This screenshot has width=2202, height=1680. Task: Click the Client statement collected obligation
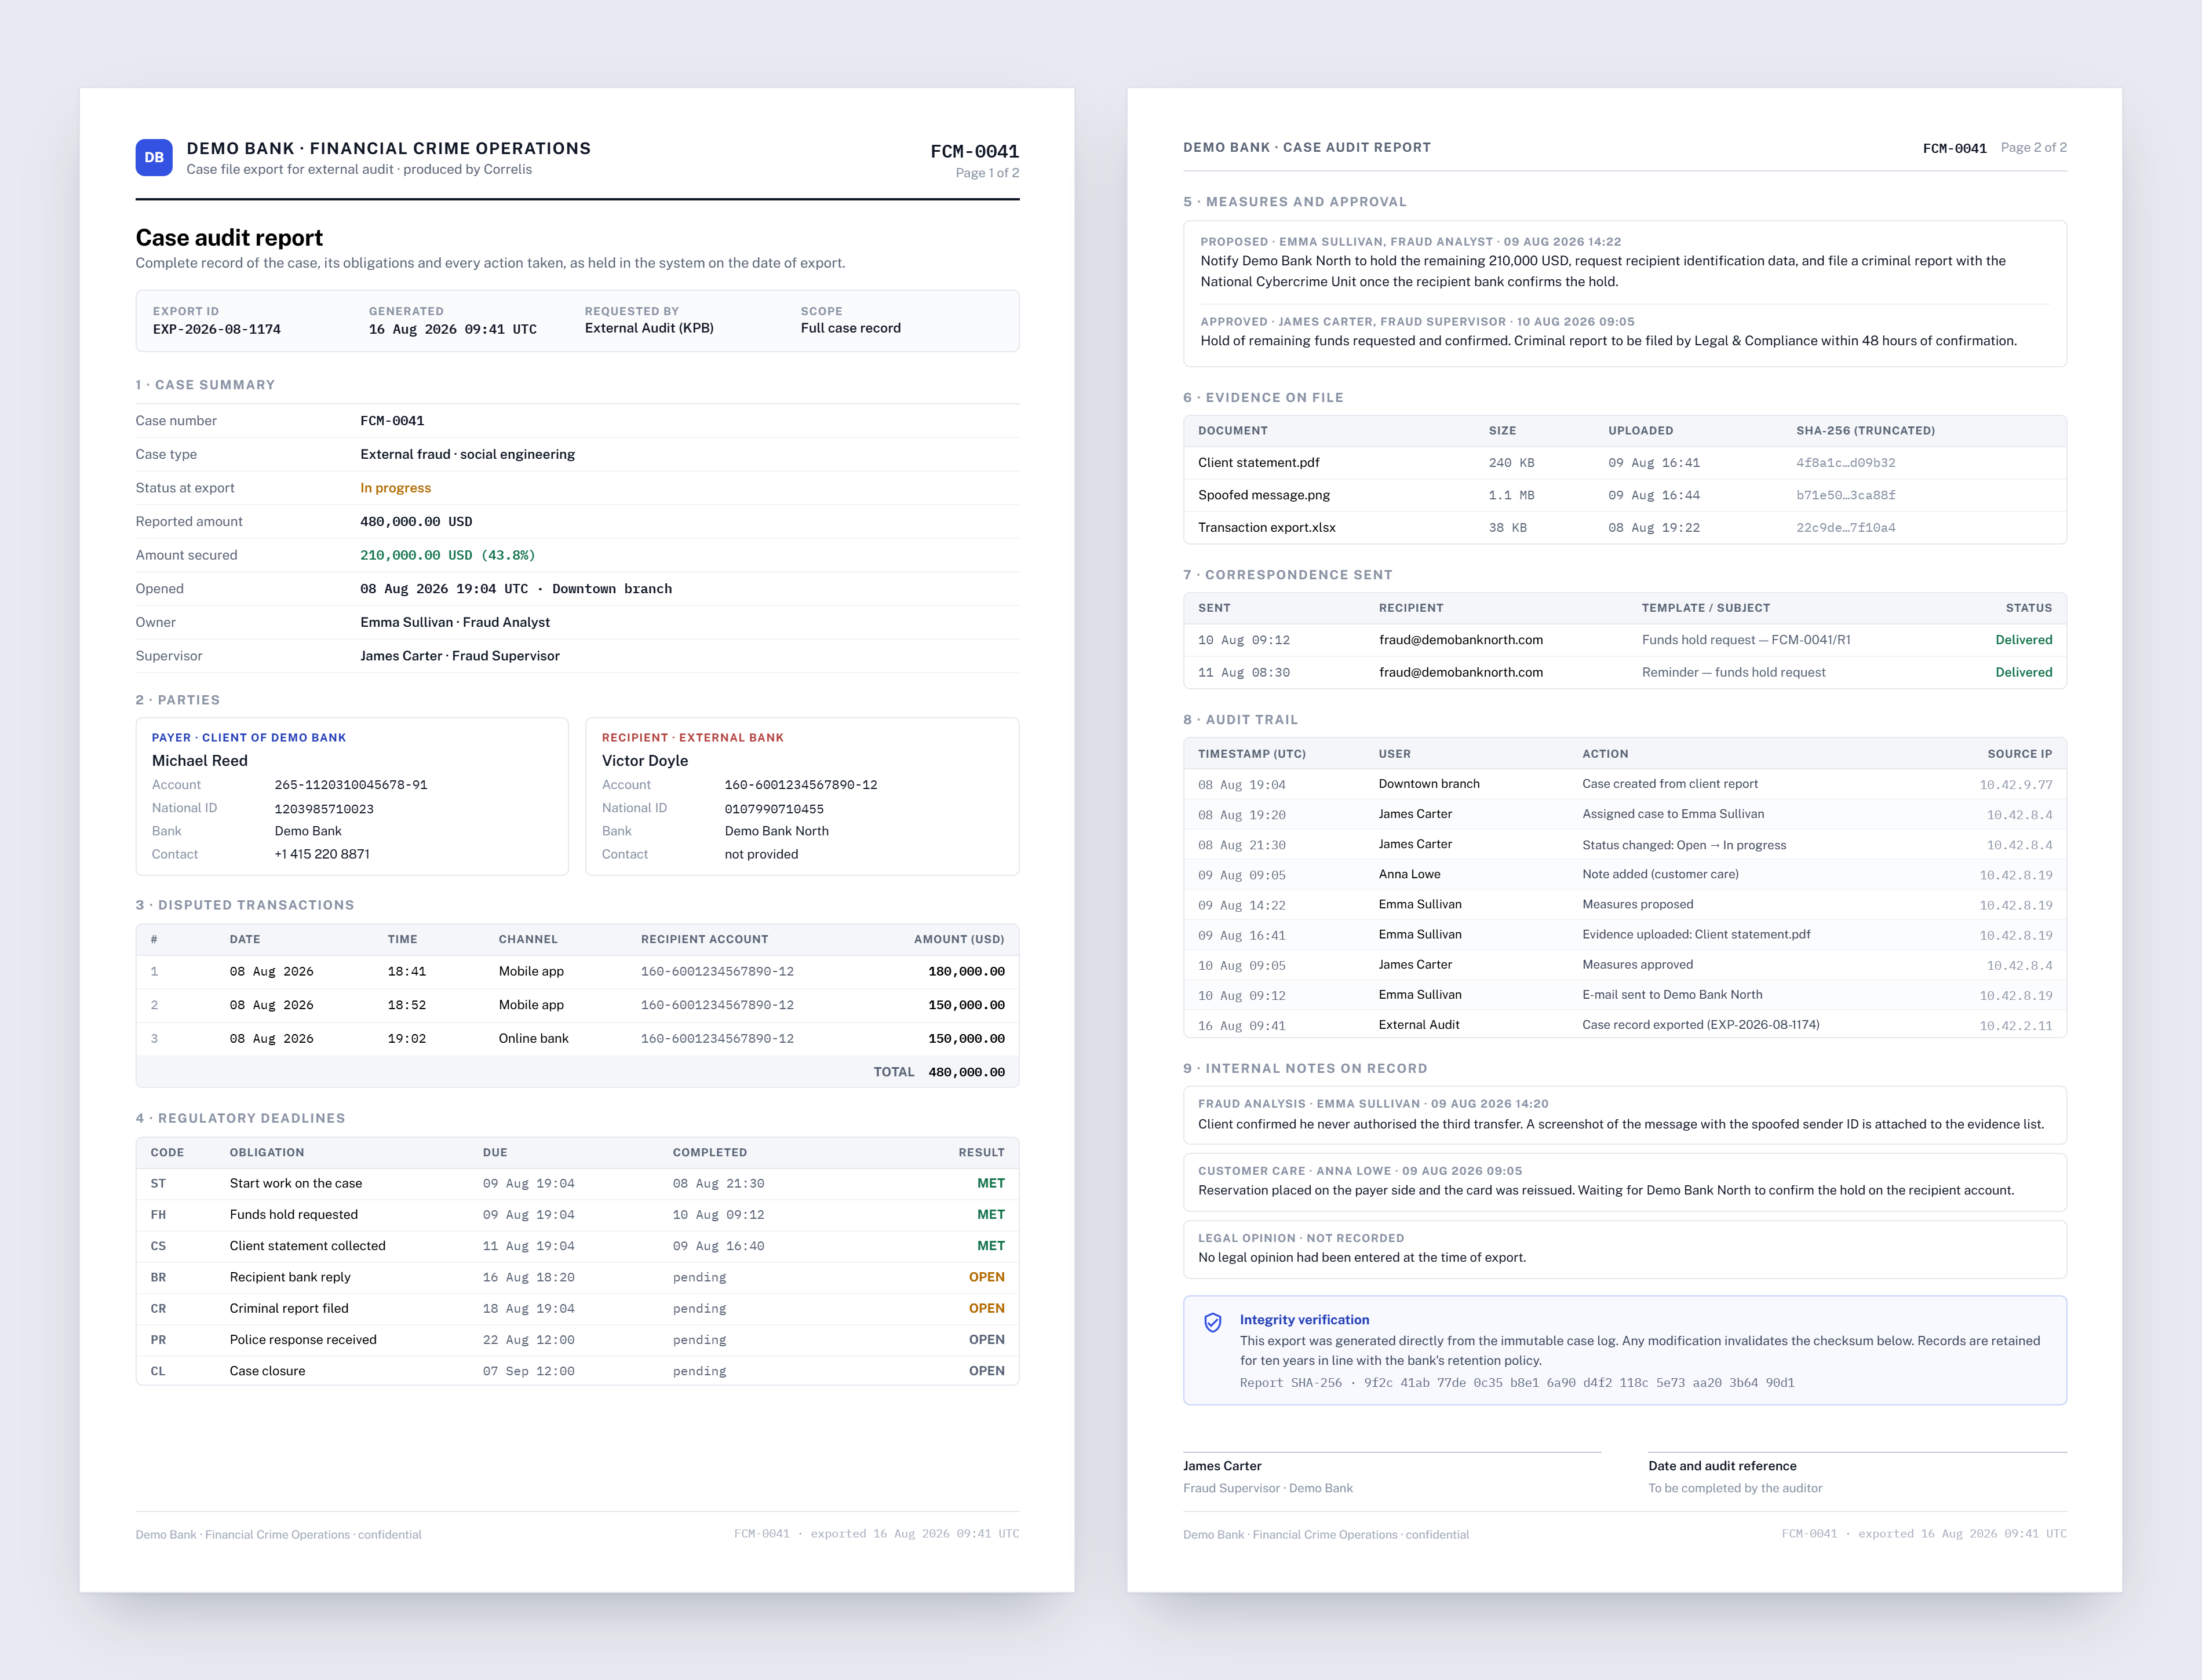pyautogui.click(x=307, y=1246)
